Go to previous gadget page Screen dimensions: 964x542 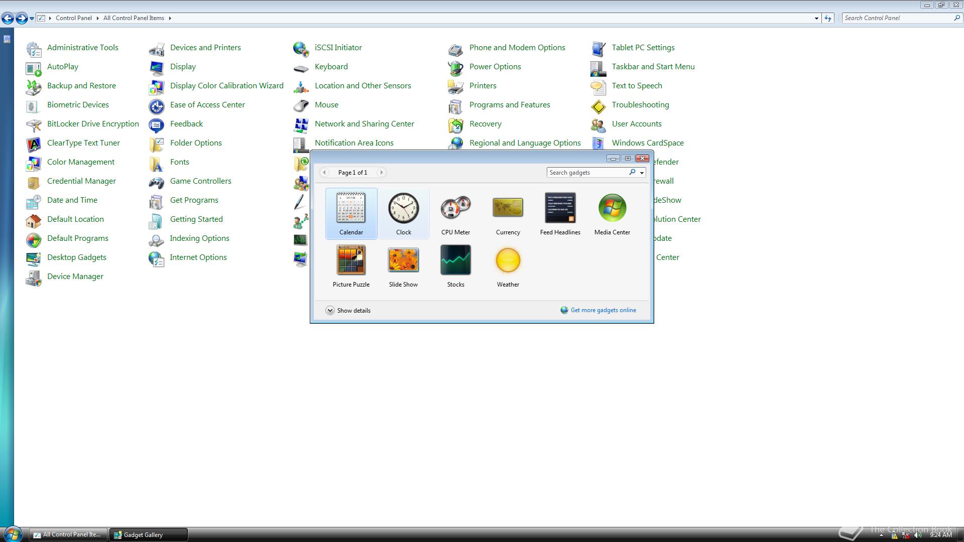pyautogui.click(x=324, y=172)
